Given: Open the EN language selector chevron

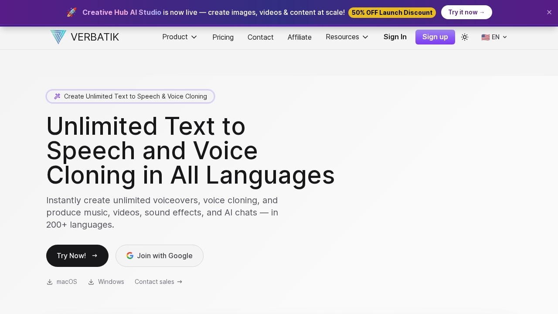Looking at the screenshot, I should pos(505,37).
